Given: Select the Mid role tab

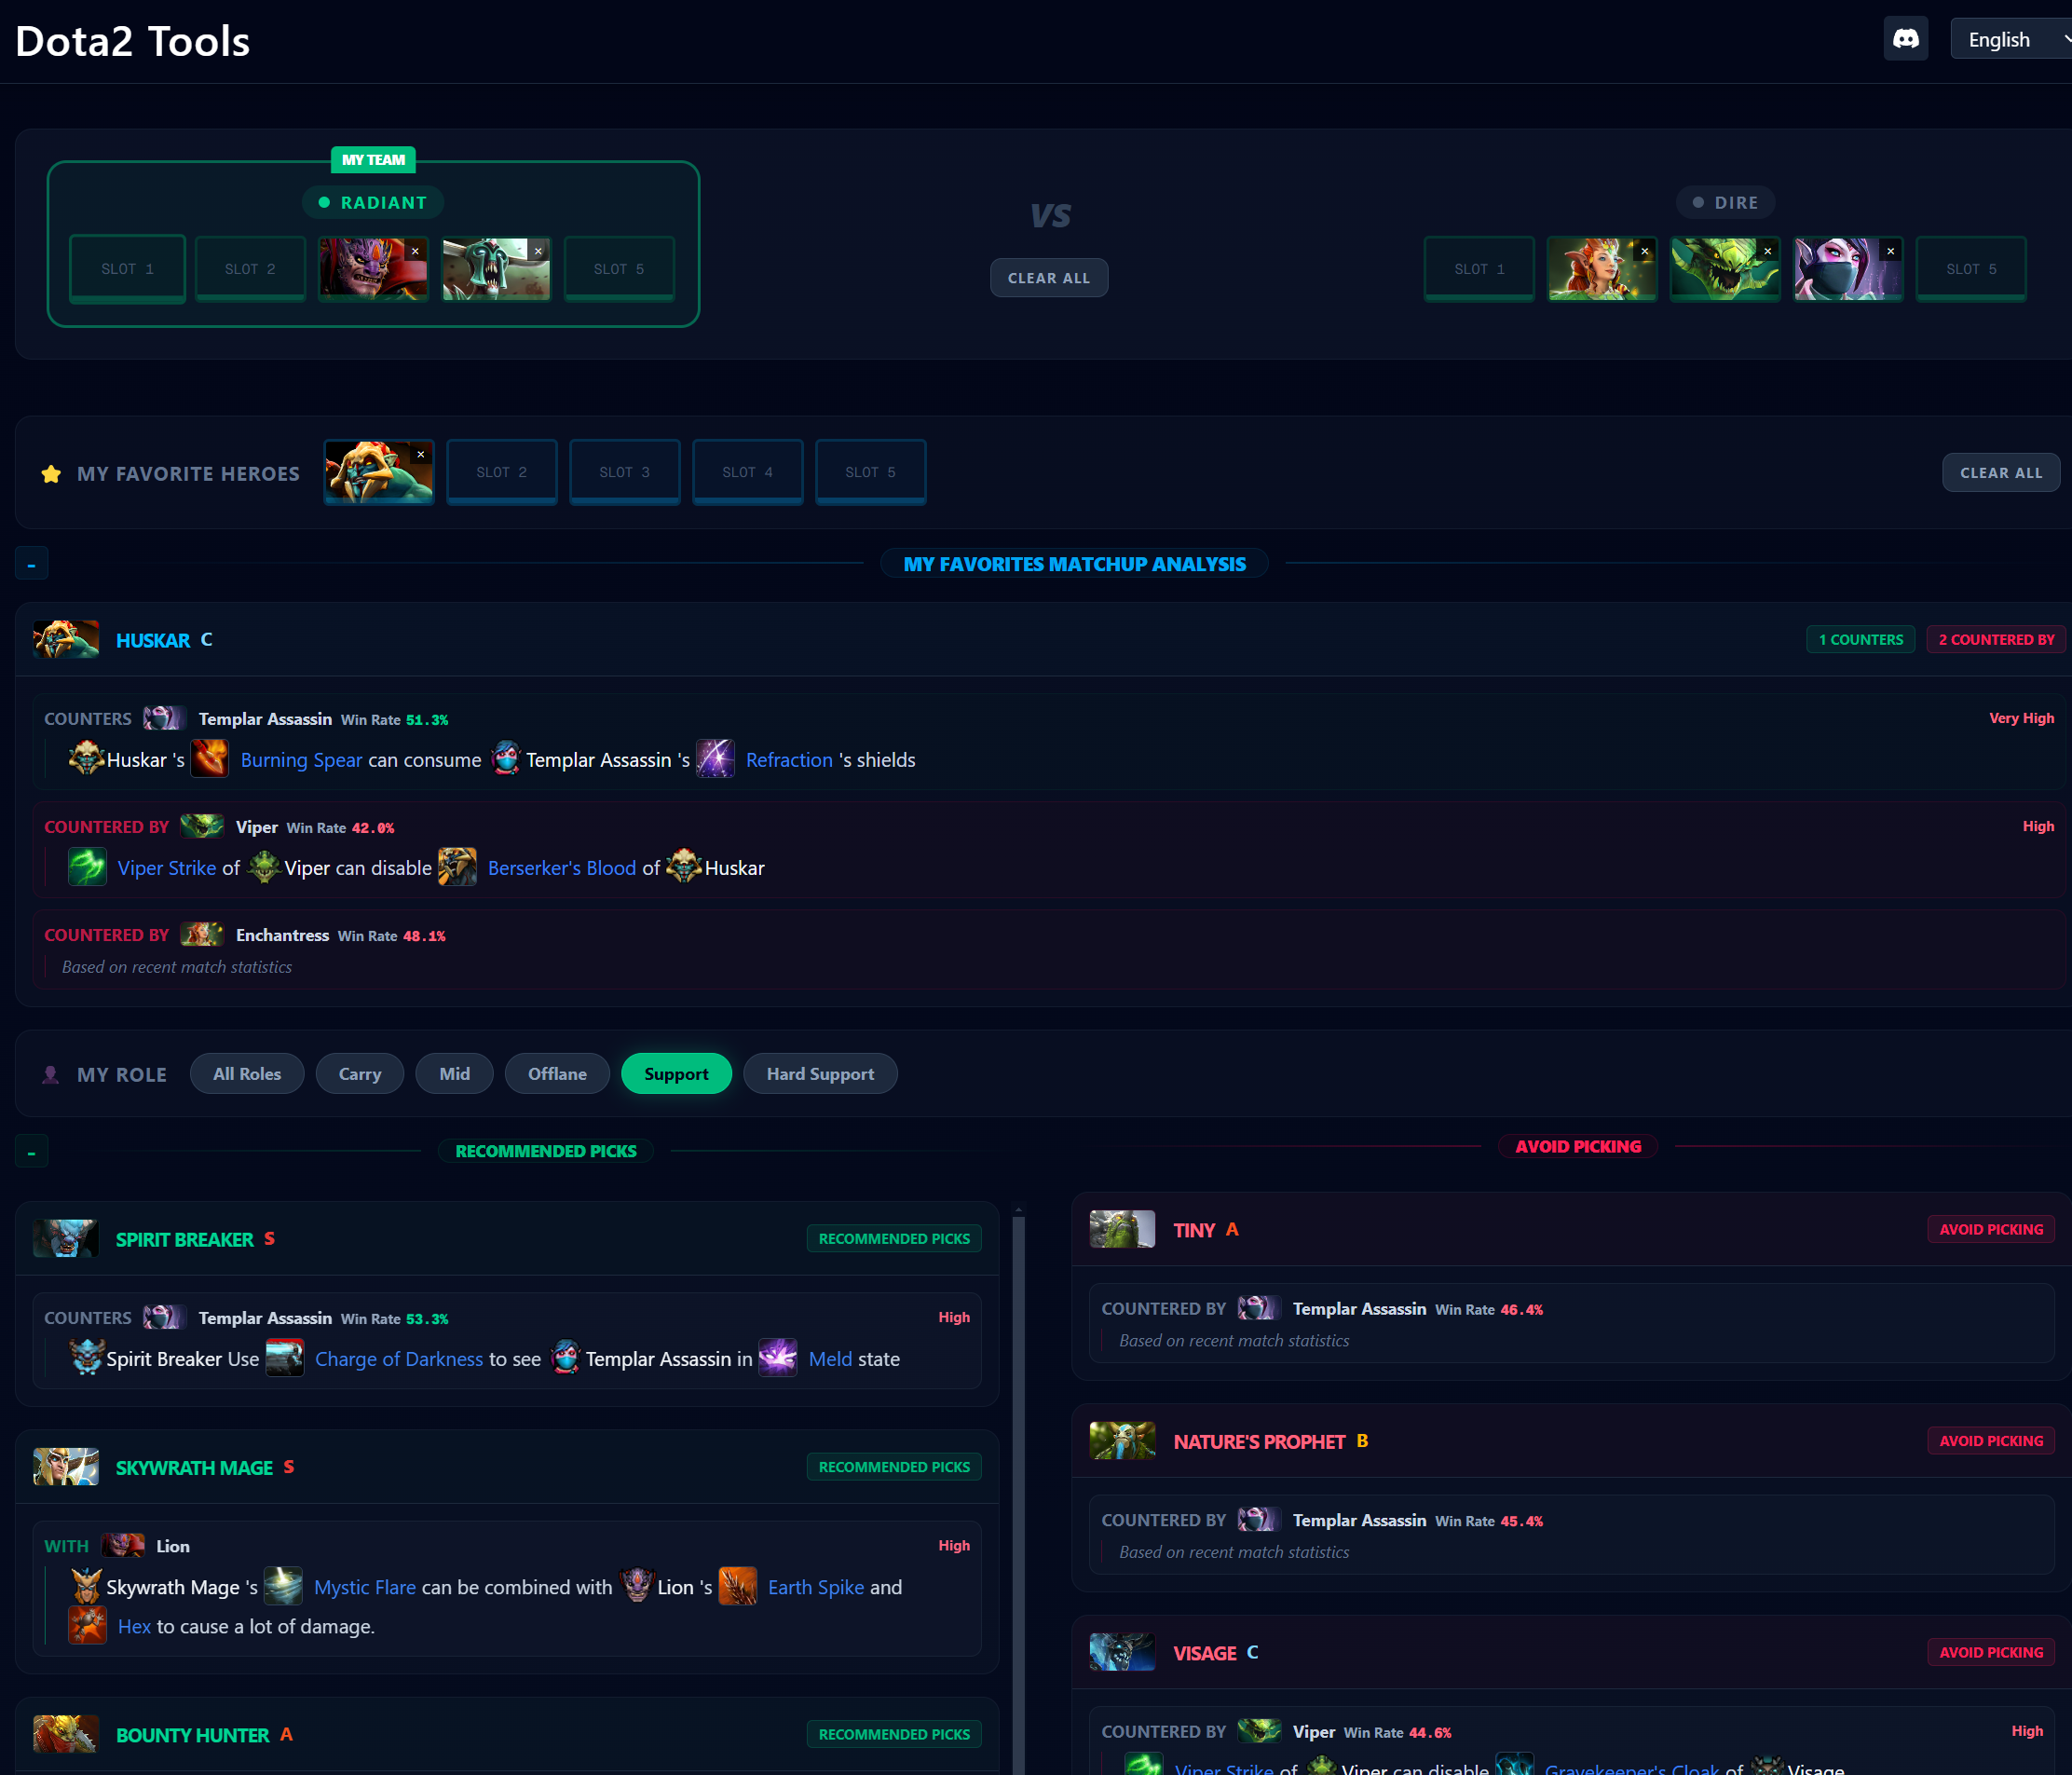Looking at the screenshot, I should (454, 1073).
